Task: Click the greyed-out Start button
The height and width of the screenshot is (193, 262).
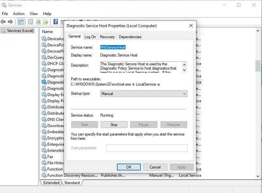Action: (x=85, y=125)
